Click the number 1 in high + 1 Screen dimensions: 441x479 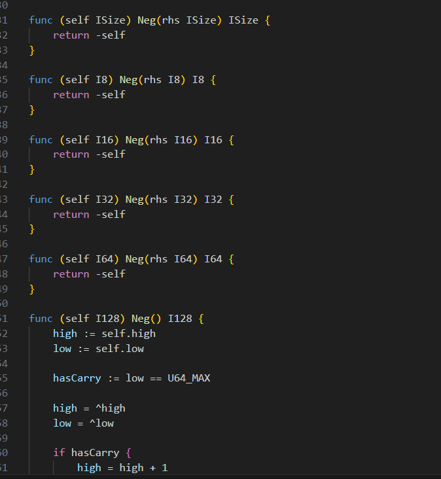164,468
